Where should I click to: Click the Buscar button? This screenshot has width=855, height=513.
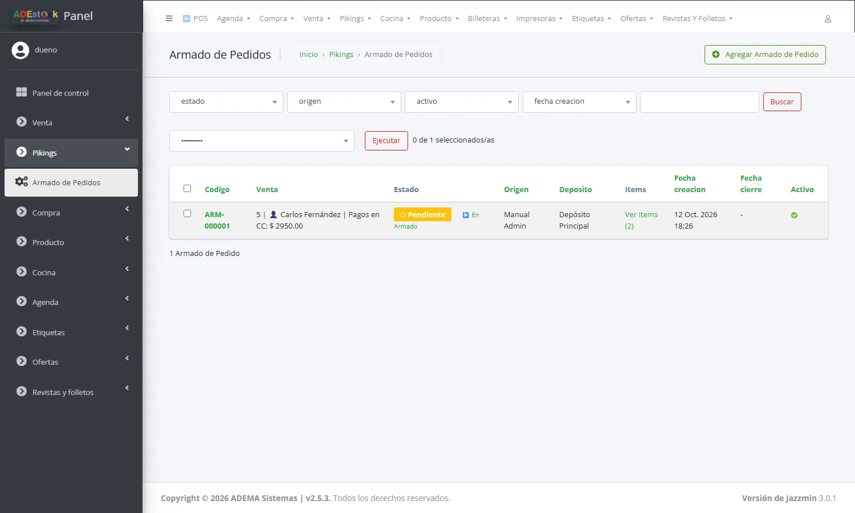(x=782, y=102)
